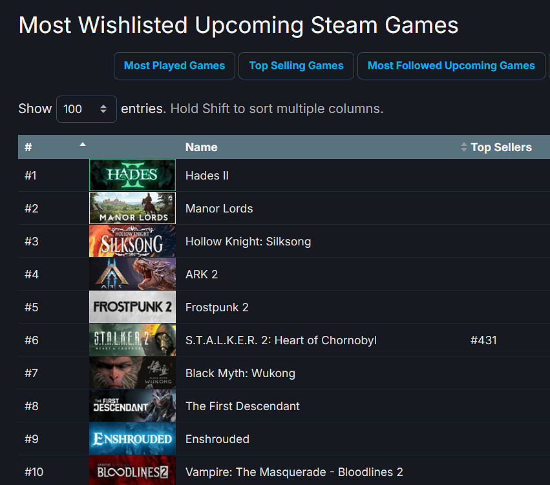Open Most Followed Upcoming Games
550x485 pixels.
coord(451,66)
